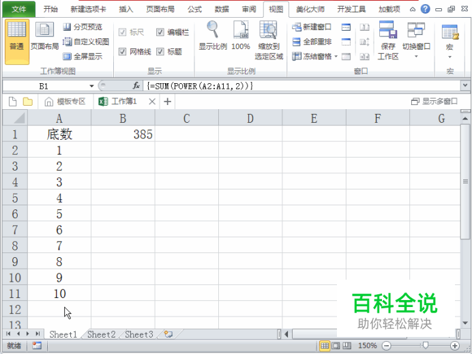The image size is (472, 354).
Task: Click the vertical scrollbar thumb
Action: point(465,181)
